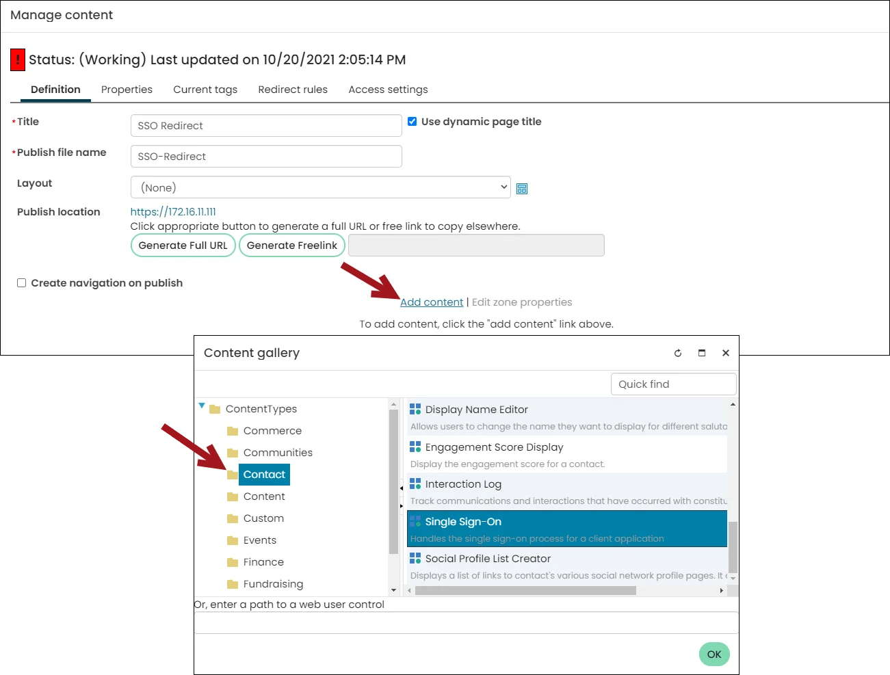Refresh the Content gallery

pos(677,353)
